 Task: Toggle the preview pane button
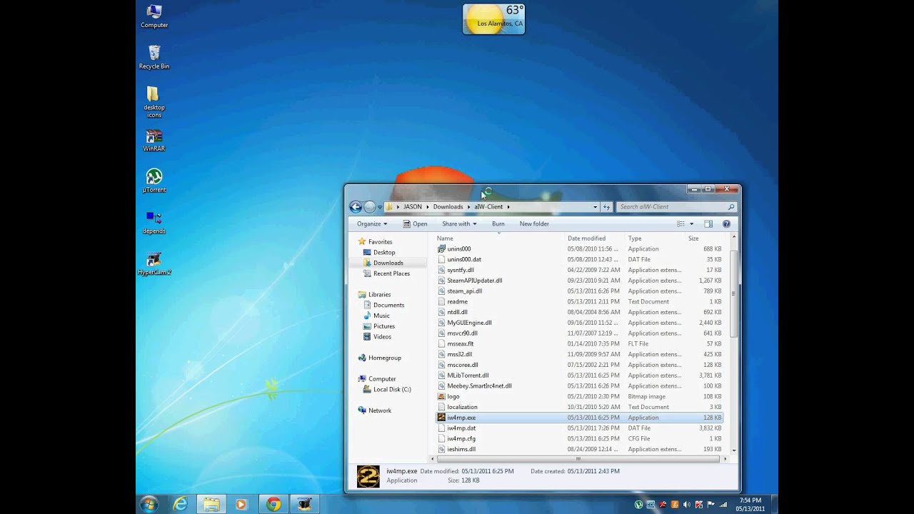(708, 224)
